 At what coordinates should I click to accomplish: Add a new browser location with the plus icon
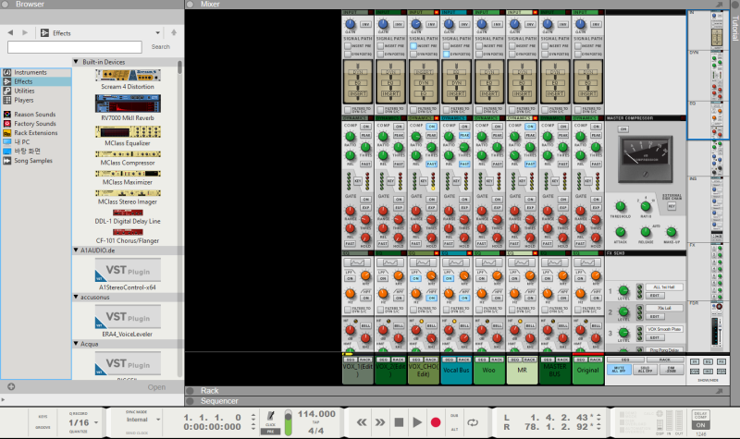coord(11,386)
